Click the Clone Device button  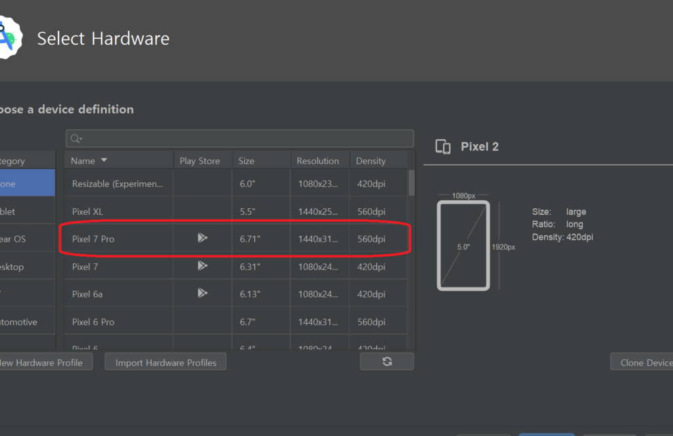(x=641, y=362)
